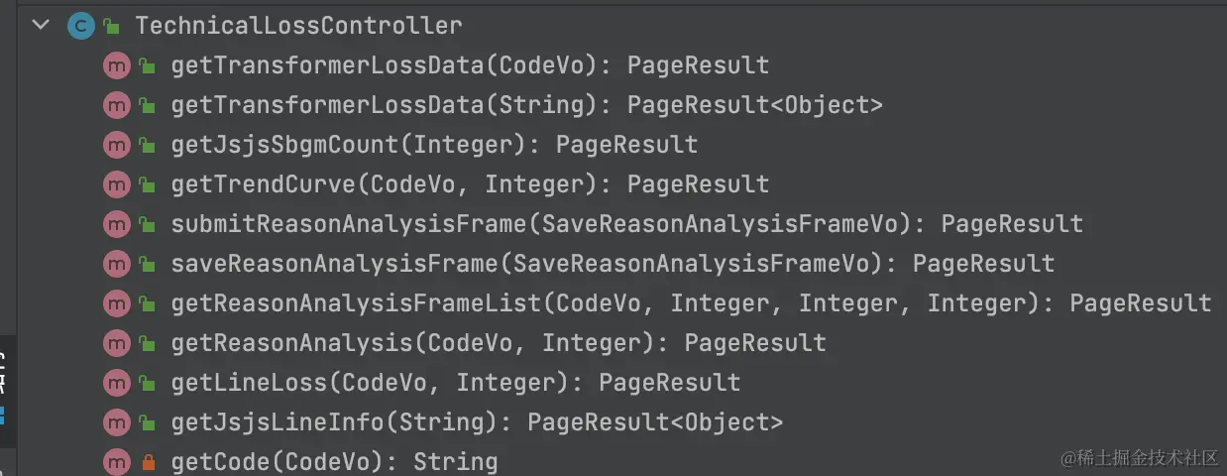Click method icon of getJsjsLineInfo
Screen dimensions: 1227x476
point(117,422)
